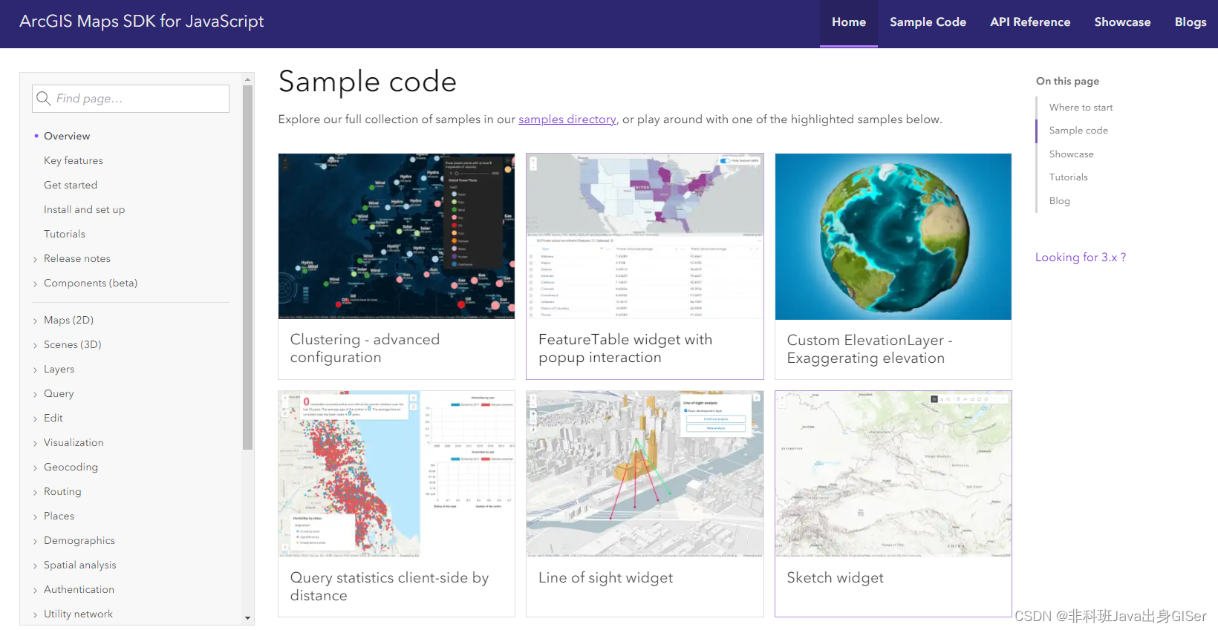1218x630 pixels.
Task: Open Line of sight widget thumbnail
Action: [645, 474]
